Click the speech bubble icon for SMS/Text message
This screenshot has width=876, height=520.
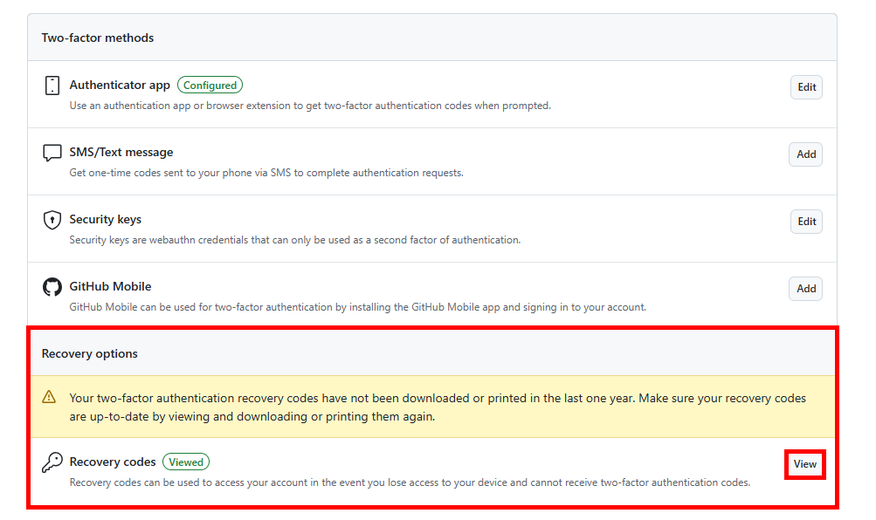[x=52, y=153]
